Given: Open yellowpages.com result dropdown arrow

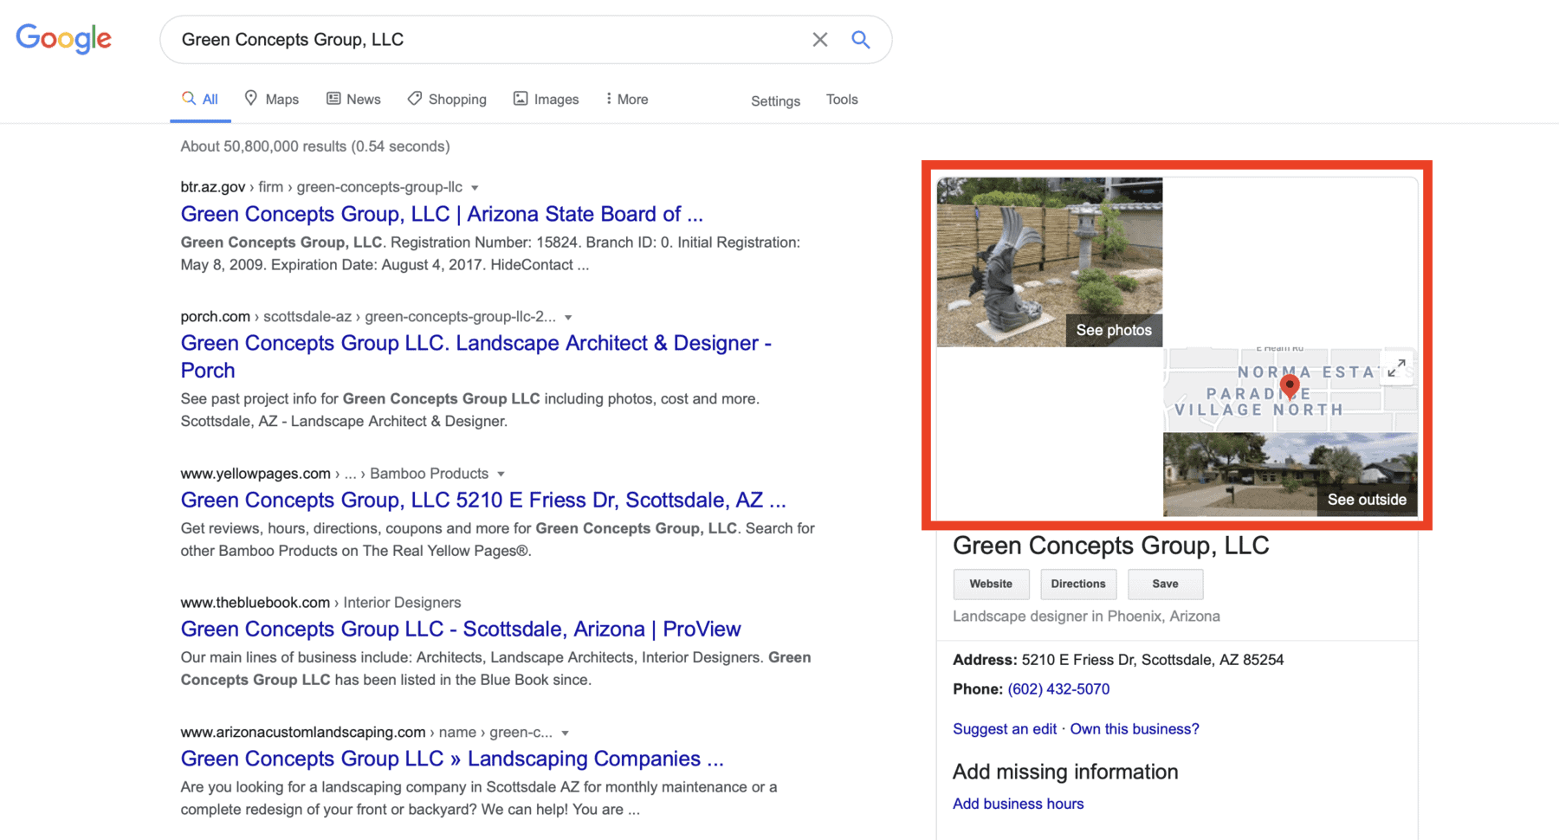Looking at the screenshot, I should pyautogui.click(x=501, y=475).
